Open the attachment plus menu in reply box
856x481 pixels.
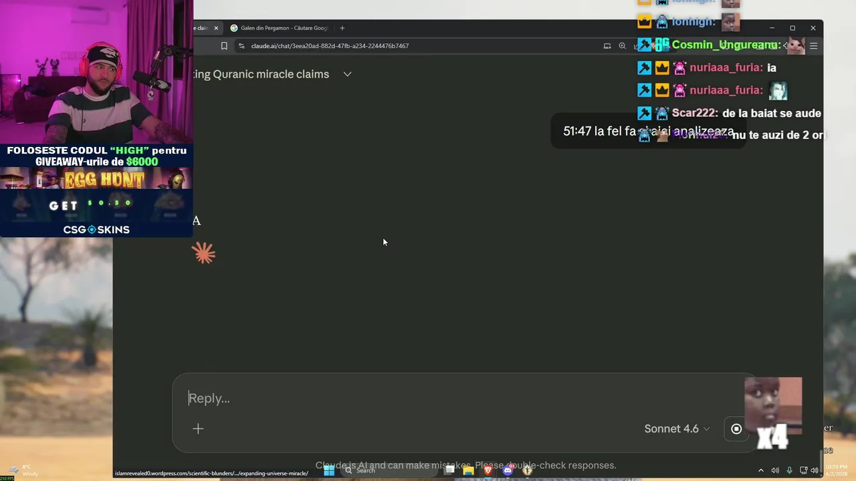point(198,429)
